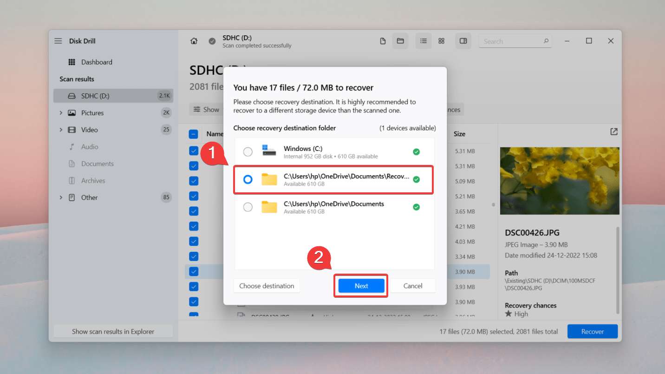Click the Search input field

tap(511, 41)
